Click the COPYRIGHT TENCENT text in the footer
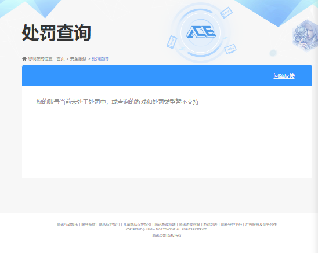Image resolution: width=318 pixels, height=253 pixels. (167, 229)
